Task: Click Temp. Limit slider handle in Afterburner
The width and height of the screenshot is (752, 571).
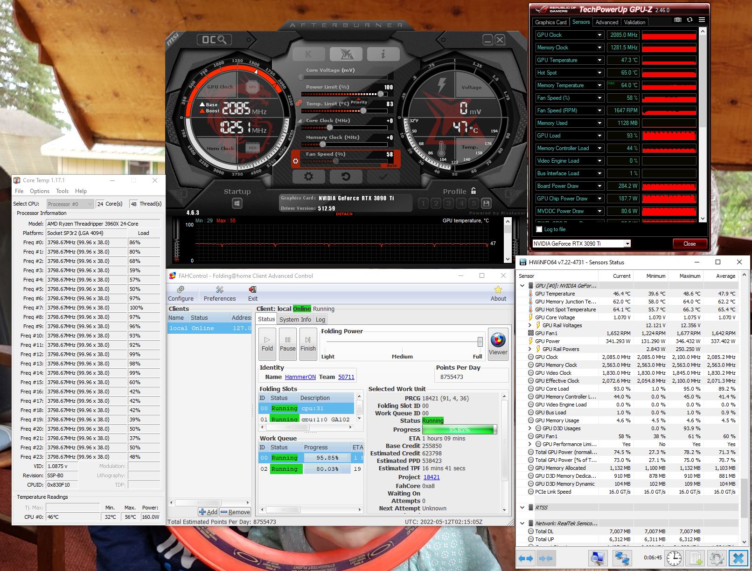Action: pyautogui.click(x=363, y=111)
